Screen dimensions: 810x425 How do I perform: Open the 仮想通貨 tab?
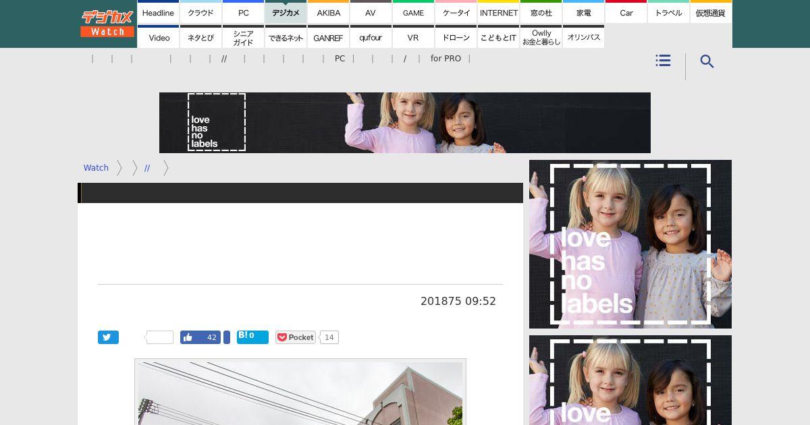(x=711, y=12)
